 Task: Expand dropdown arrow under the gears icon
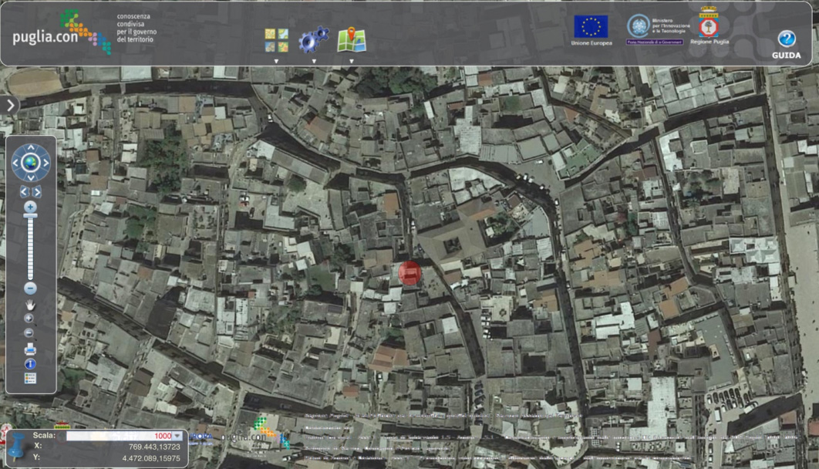click(x=314, y=61)
